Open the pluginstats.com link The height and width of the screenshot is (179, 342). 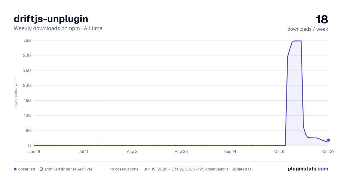pos(308,169)
